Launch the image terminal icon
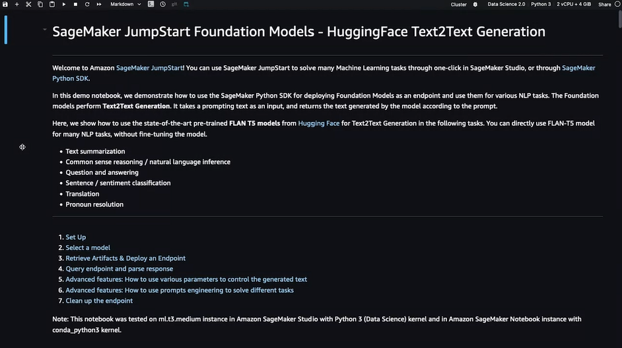Screen dimensions: 622x348 [151, 4]
